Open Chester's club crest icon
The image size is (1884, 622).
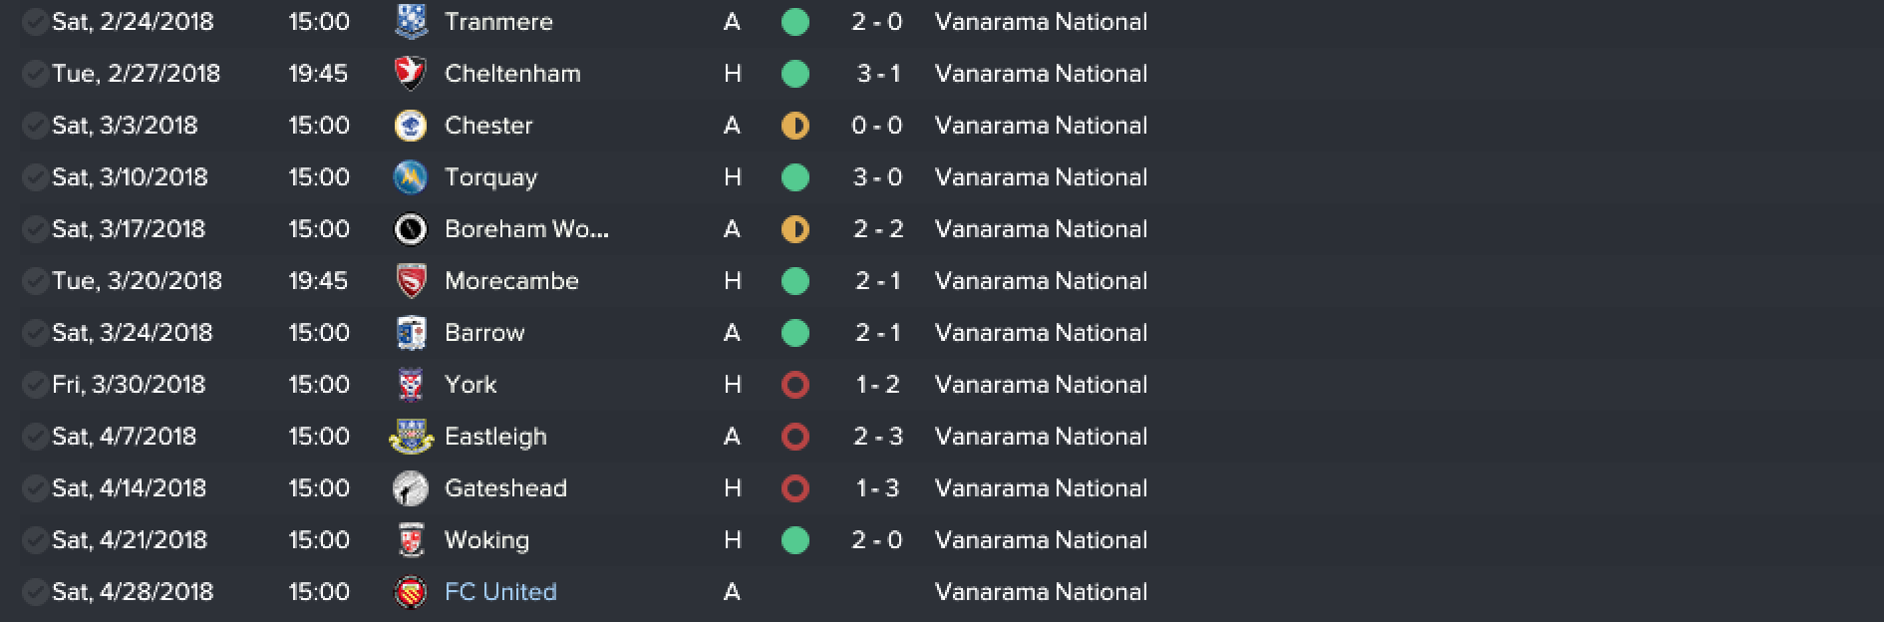click(411, 126)
